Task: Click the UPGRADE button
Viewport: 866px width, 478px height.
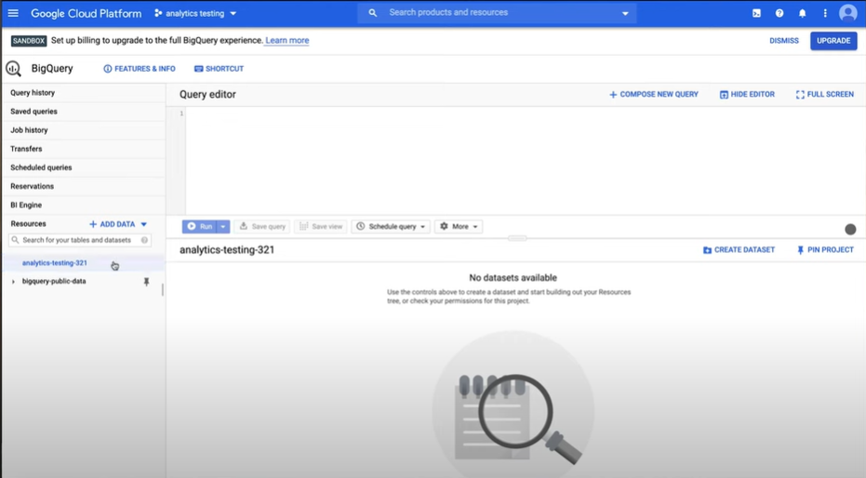Action: pyautogui.click(x=833, y=41)
